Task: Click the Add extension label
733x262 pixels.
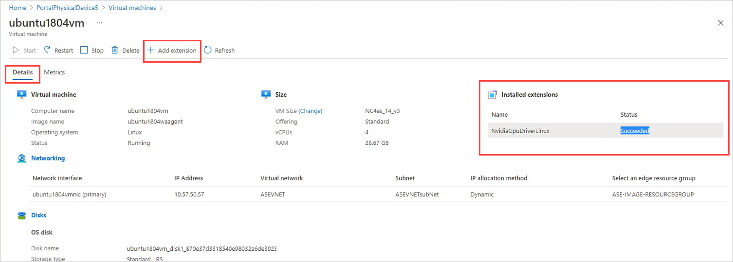Action: pos(177,51)
